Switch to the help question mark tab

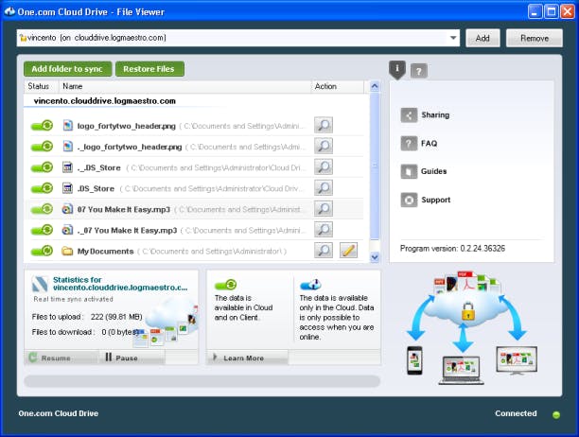tap(419, 71)
